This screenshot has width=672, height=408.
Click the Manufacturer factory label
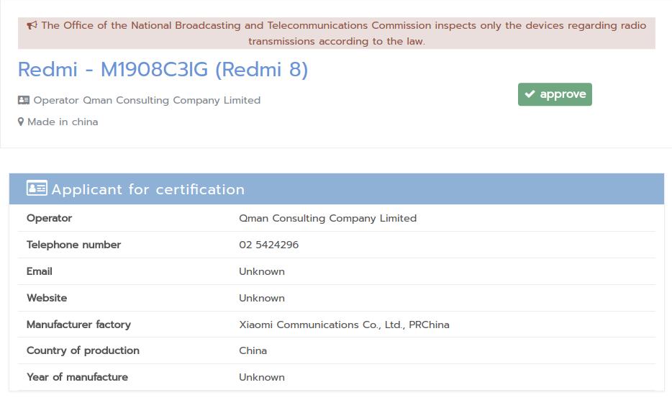78,325
